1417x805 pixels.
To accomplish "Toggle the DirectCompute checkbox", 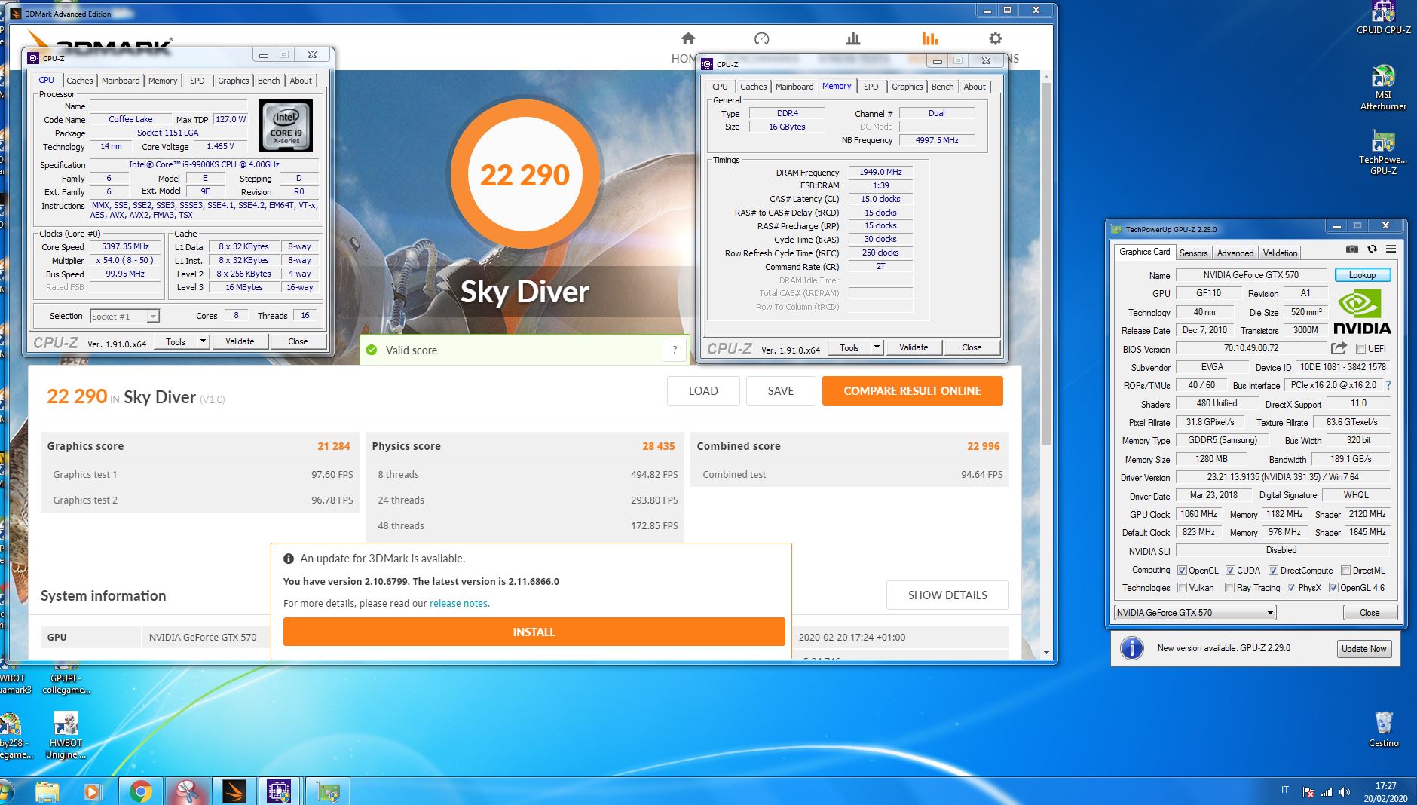I will [x=1273, y=571].
